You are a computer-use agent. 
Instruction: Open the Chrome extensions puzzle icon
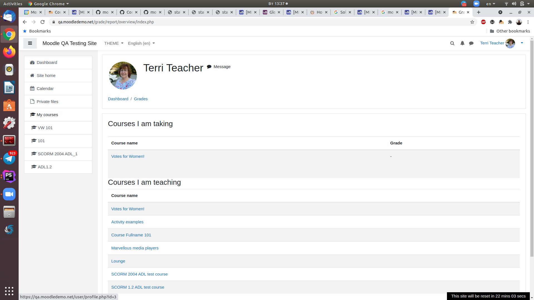click(x=510, y=22)
